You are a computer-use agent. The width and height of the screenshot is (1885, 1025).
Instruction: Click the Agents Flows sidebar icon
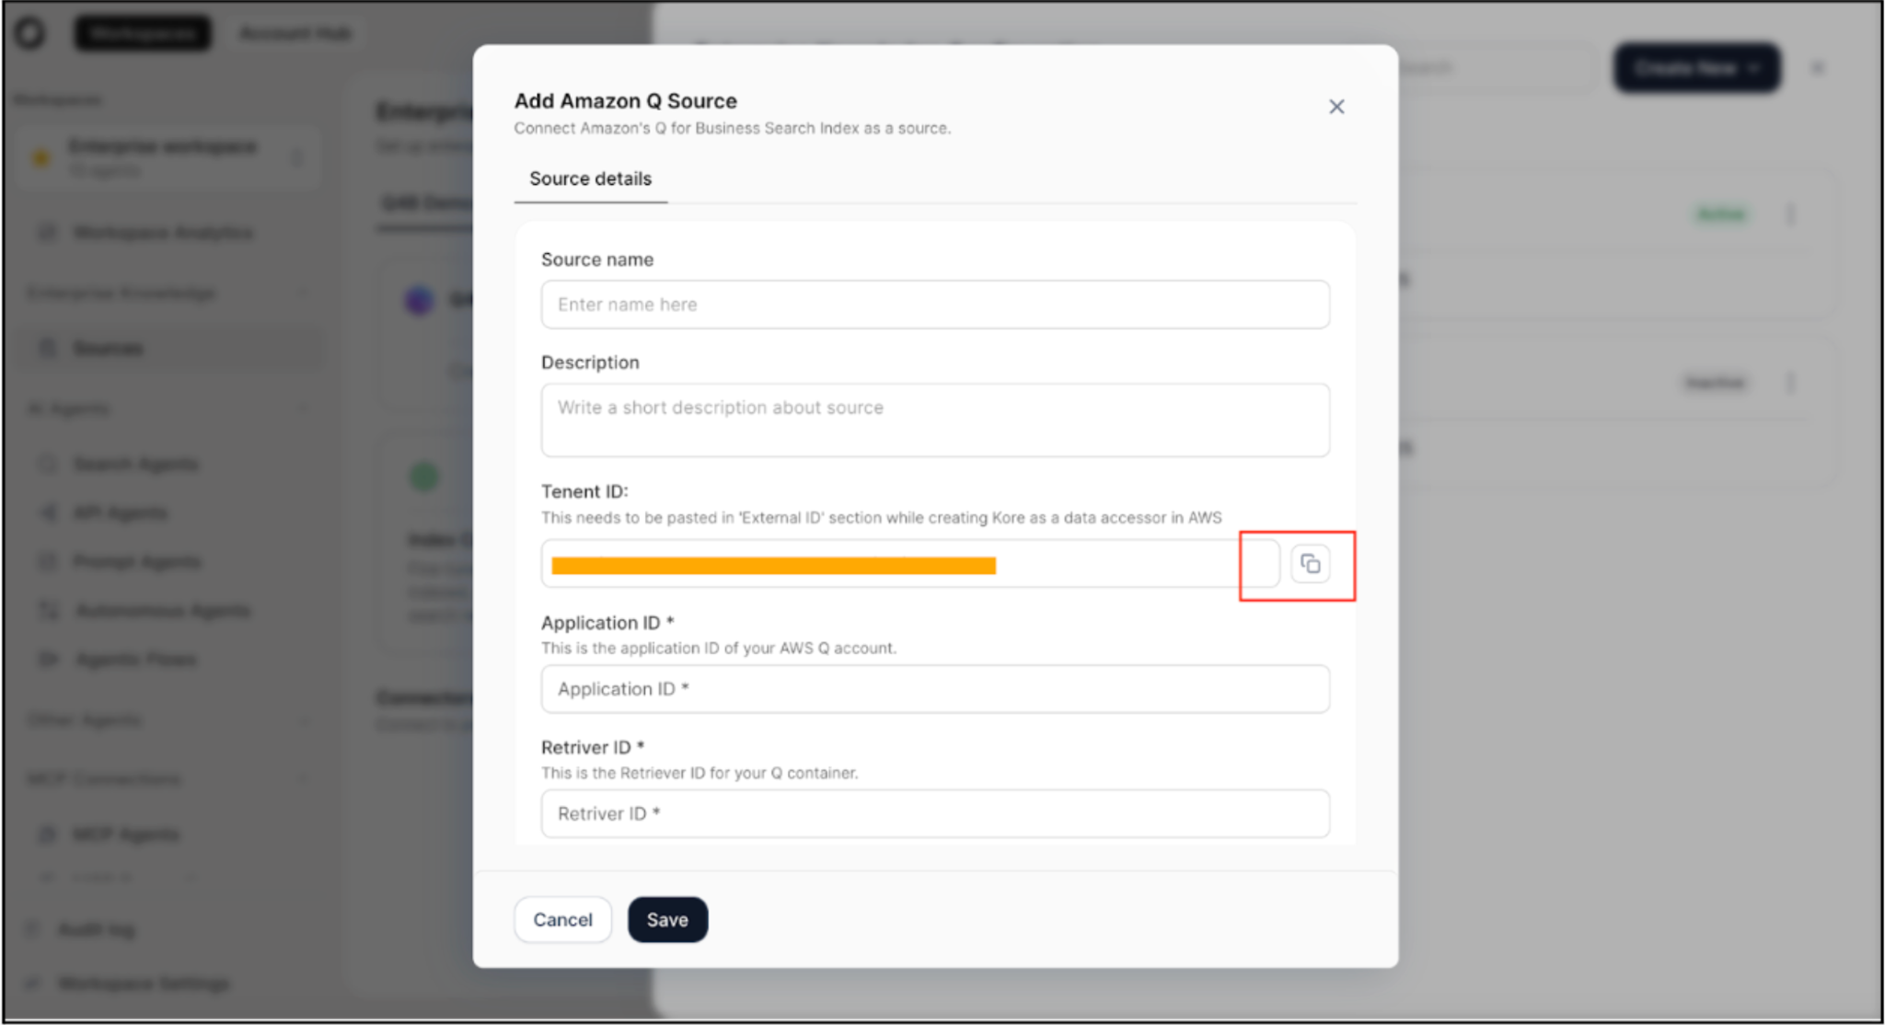click(x=47, y=659)
